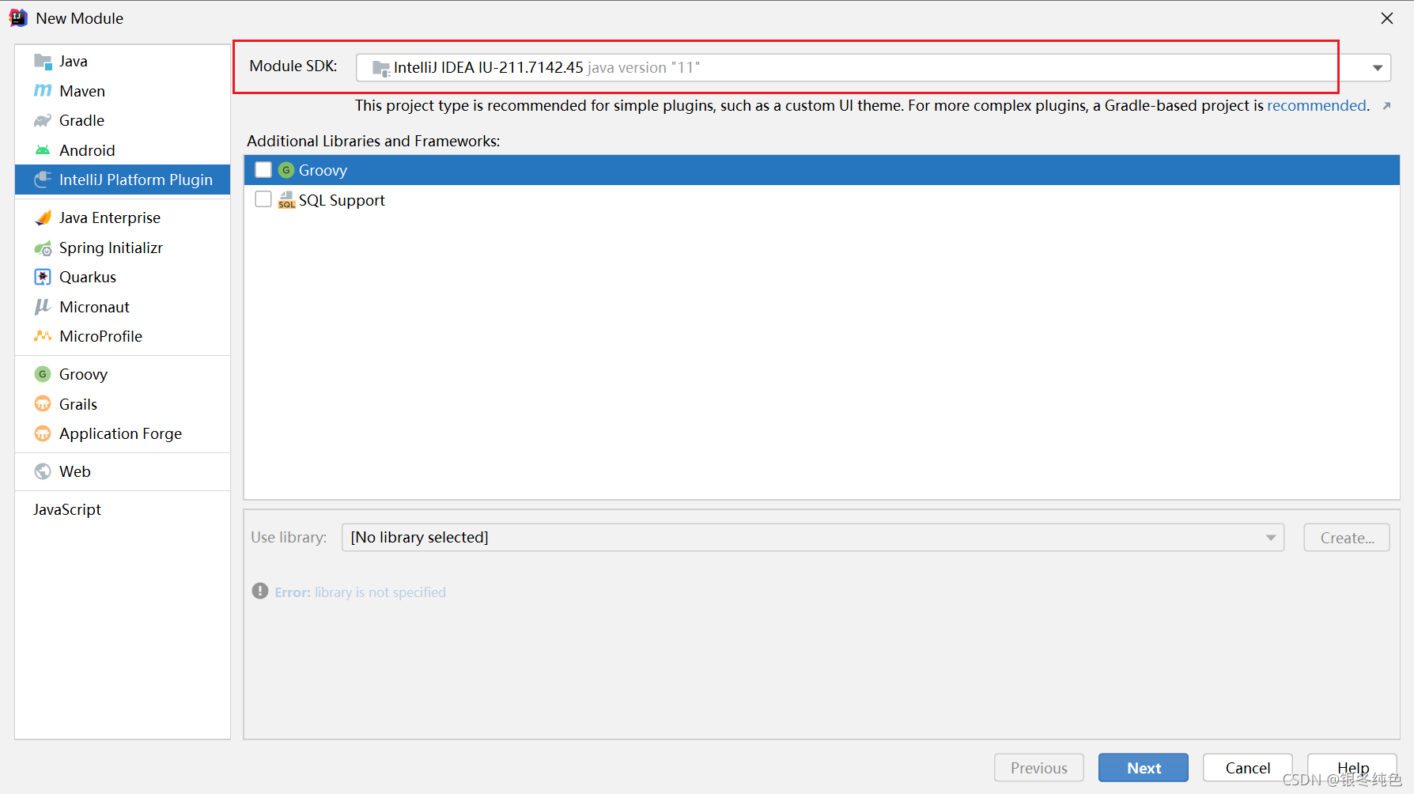Choose Micronaut from the list
This screenshot has width=1414, height=794.
coord(123,307)
